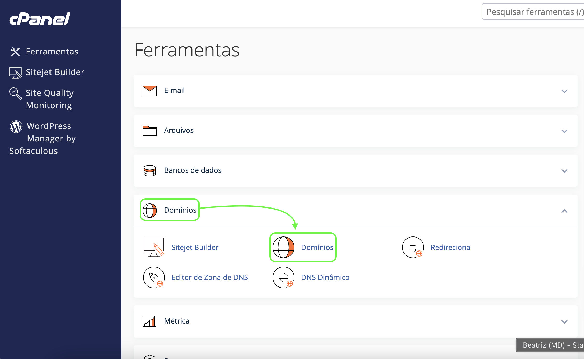Click the Métrica chart icon

pos(149,321)
